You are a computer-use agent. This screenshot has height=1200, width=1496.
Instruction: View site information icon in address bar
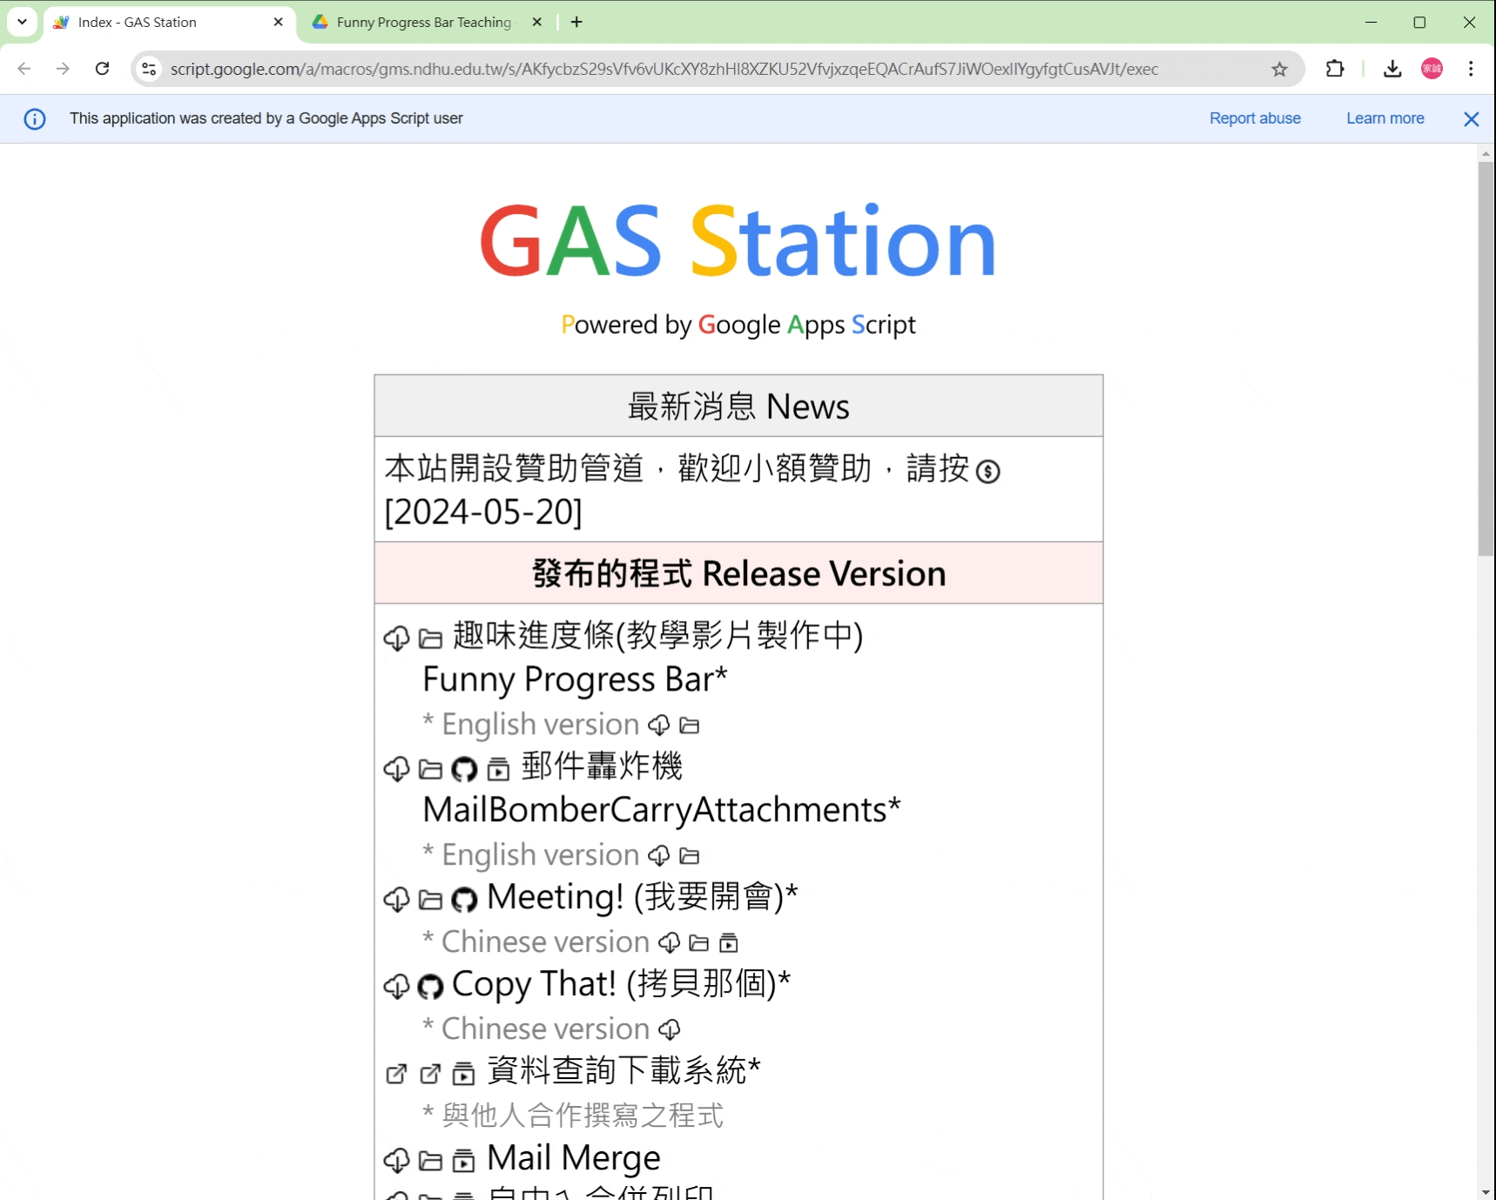click(x=149, y=69)
